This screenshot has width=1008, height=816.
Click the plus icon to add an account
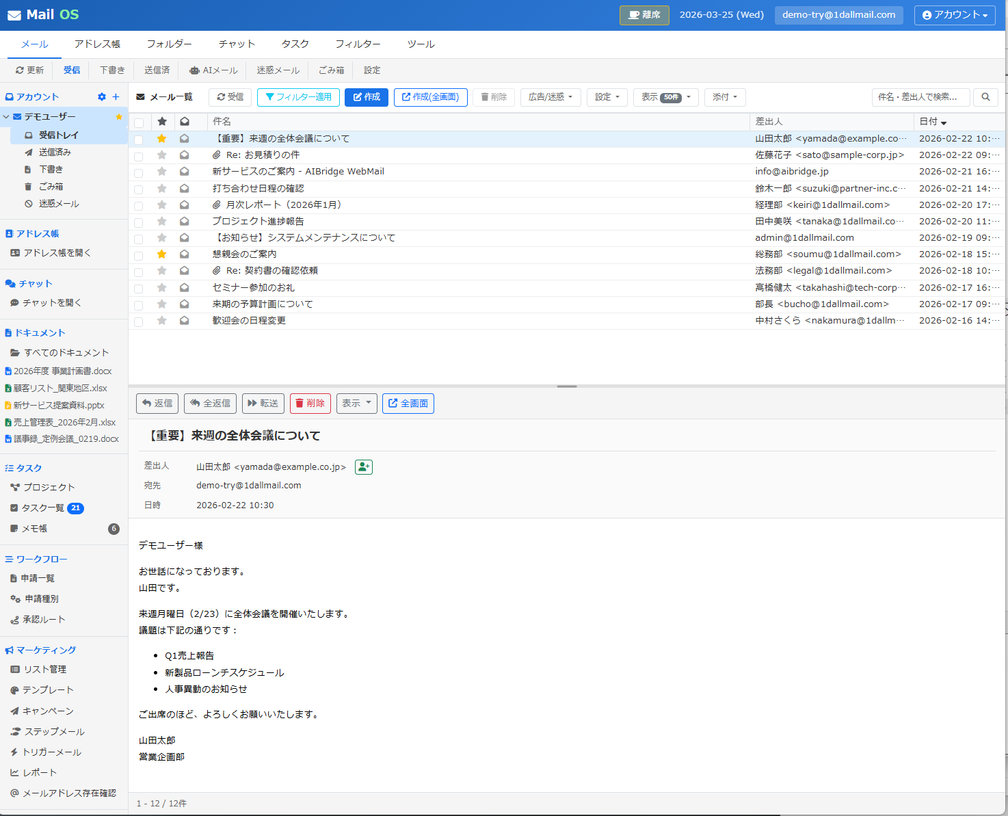coord(116,97)
